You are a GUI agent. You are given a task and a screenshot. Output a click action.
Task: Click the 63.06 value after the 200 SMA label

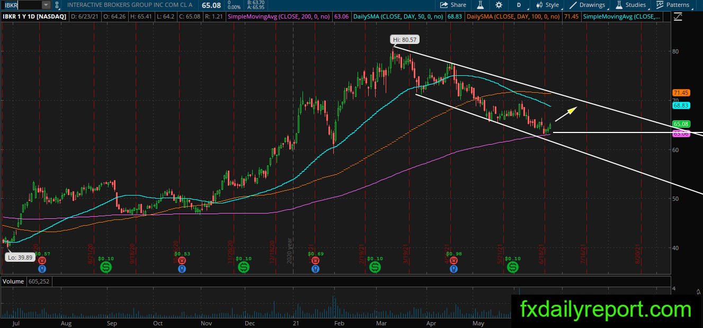coord(341,16)
